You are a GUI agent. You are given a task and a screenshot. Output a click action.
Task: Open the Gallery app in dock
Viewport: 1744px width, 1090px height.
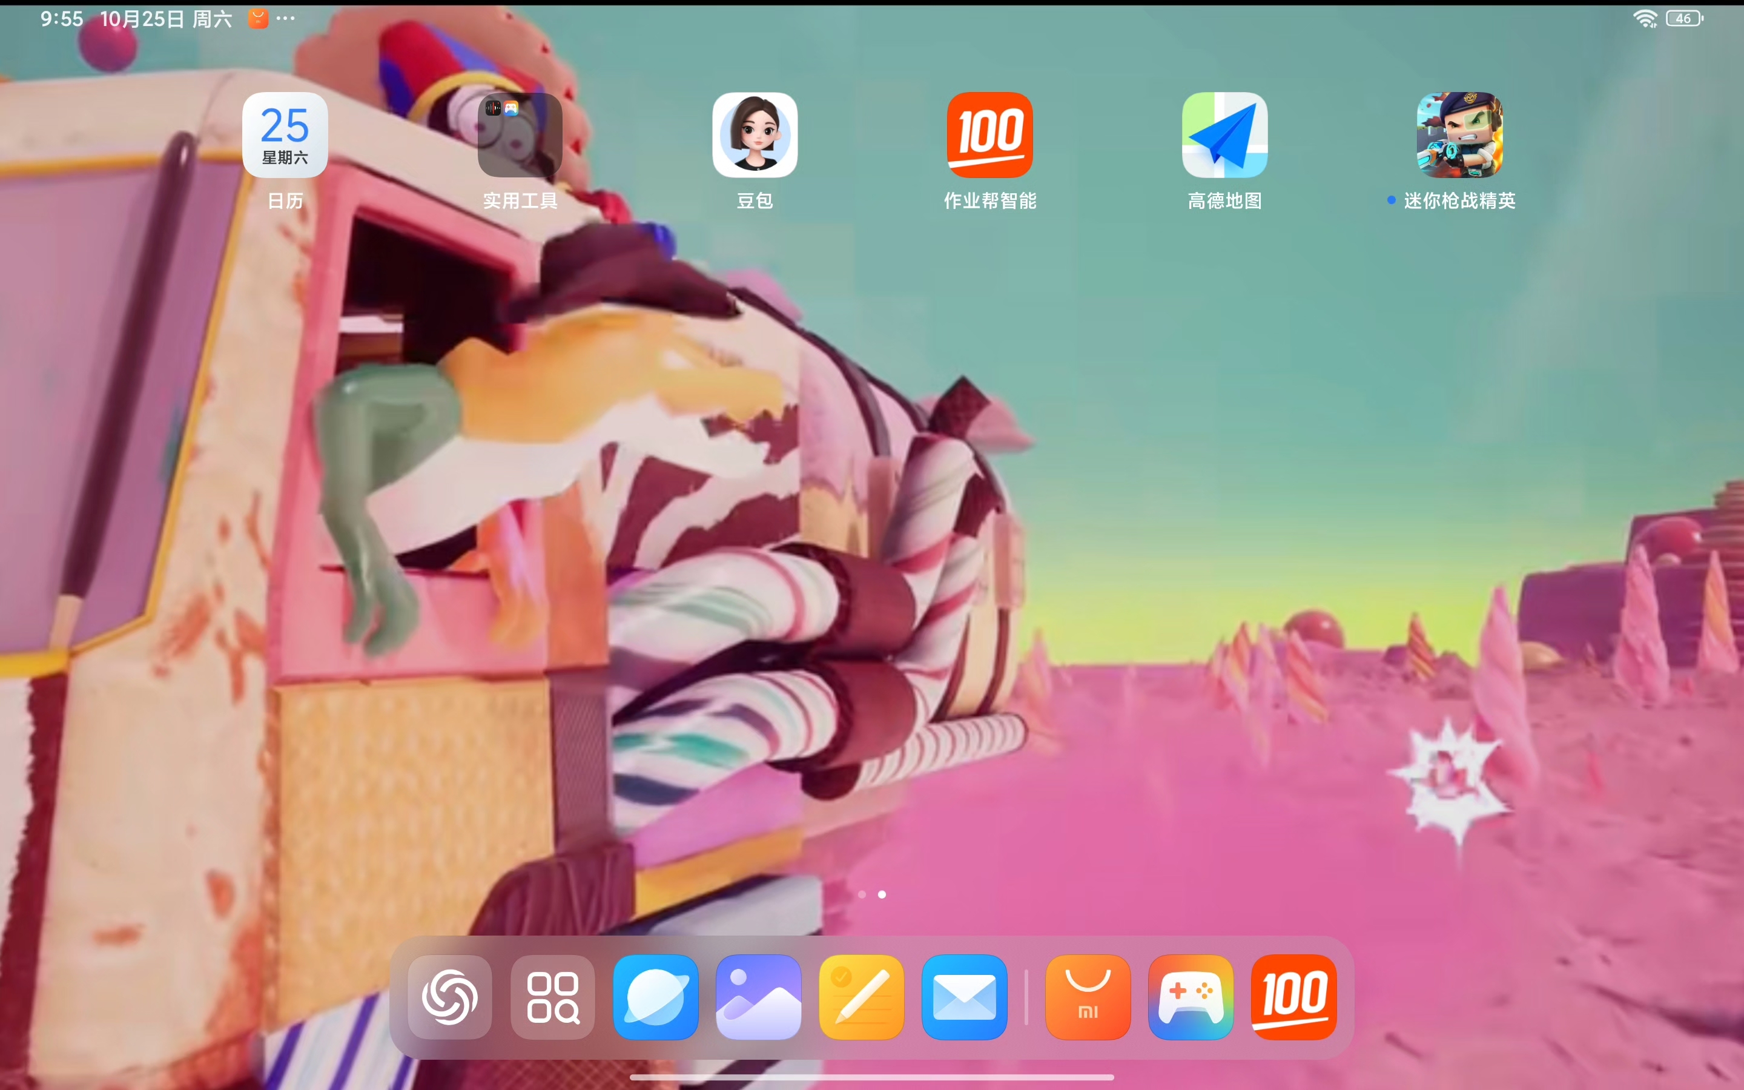click(758, 997)
